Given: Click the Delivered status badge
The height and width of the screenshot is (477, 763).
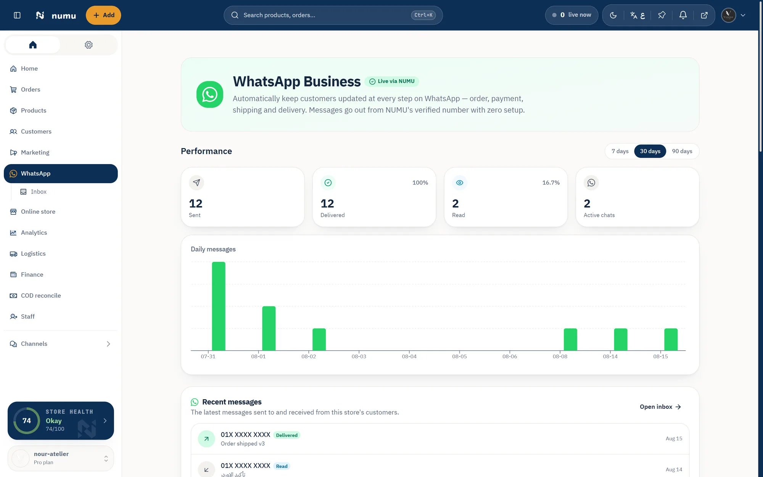Looking at the screenshot, I should pyautogui.click(x=287, y=435).
